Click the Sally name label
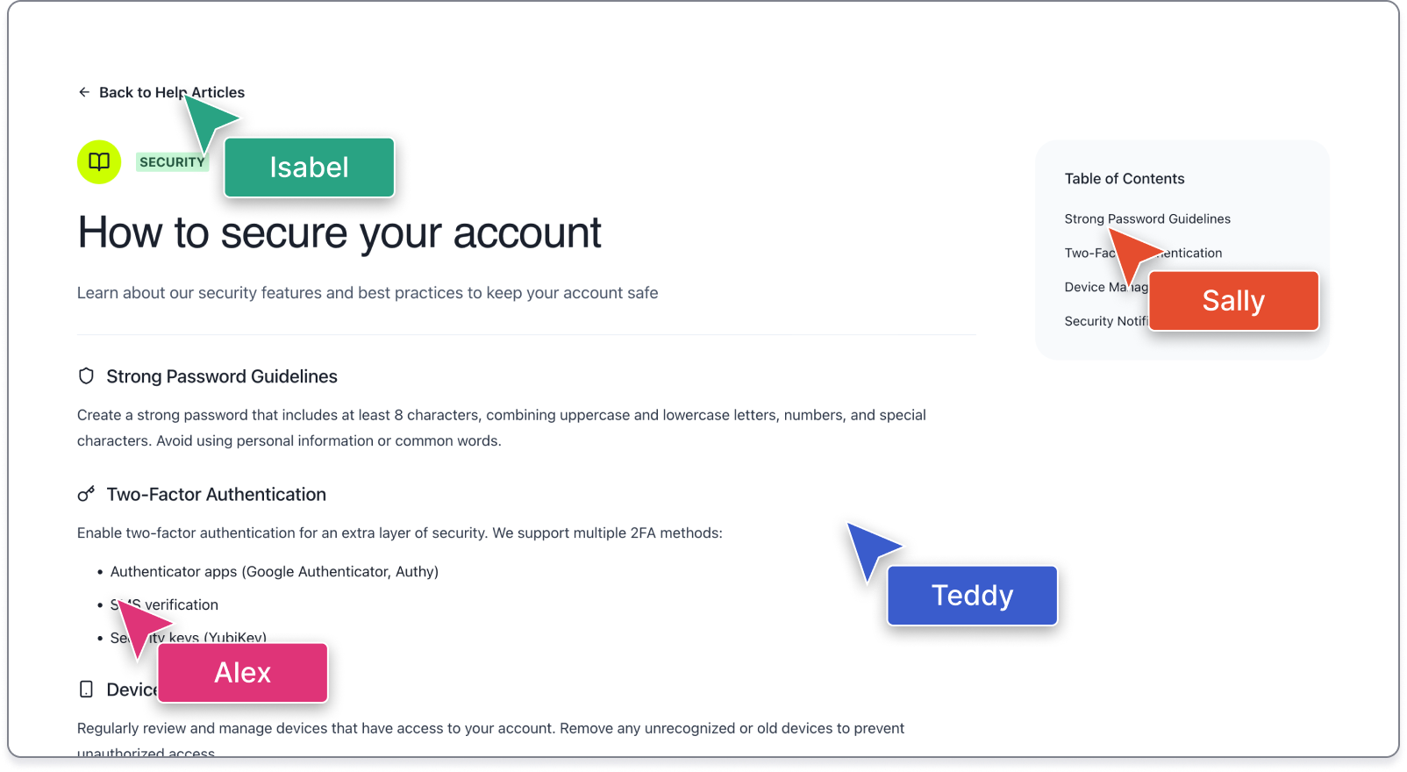 (x=1233, y=301)
